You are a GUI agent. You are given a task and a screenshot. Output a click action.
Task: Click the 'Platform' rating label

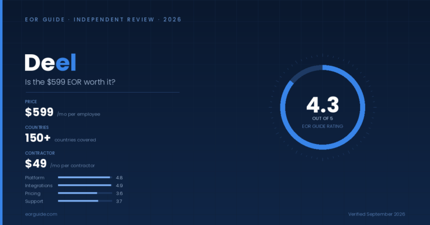pos(35,178)
